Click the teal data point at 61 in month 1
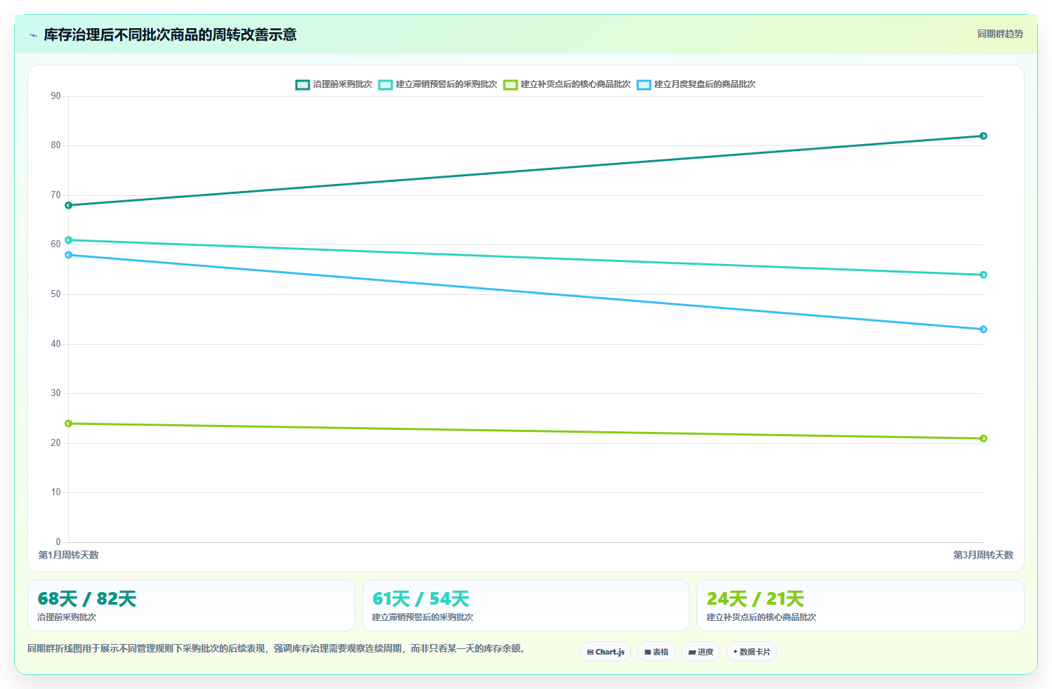Screen dimensions: 1052x689 coord(69,240)
